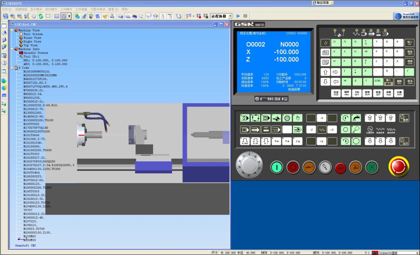
Task: Click the manual jog hand key
Action: pos(298,118)
